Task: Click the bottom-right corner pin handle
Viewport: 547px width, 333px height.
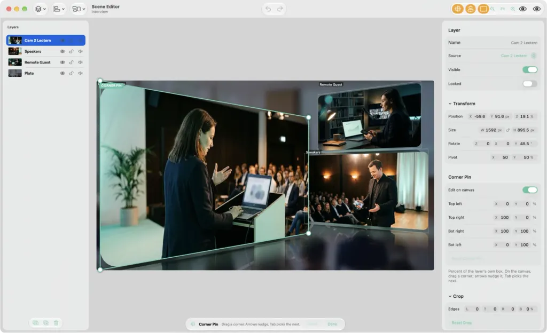Action: (308, 233)
